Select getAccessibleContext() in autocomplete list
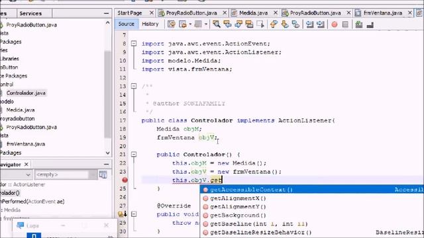Viewport: 424px width, 238px height. pos(312,190)
